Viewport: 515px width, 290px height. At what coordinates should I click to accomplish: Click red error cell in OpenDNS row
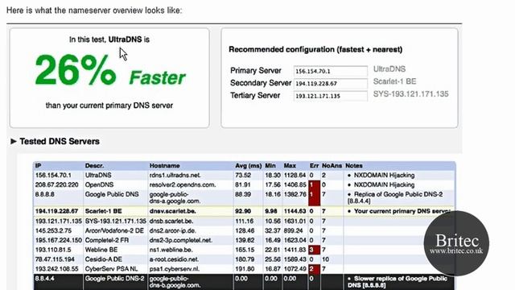tap(315, 184)
